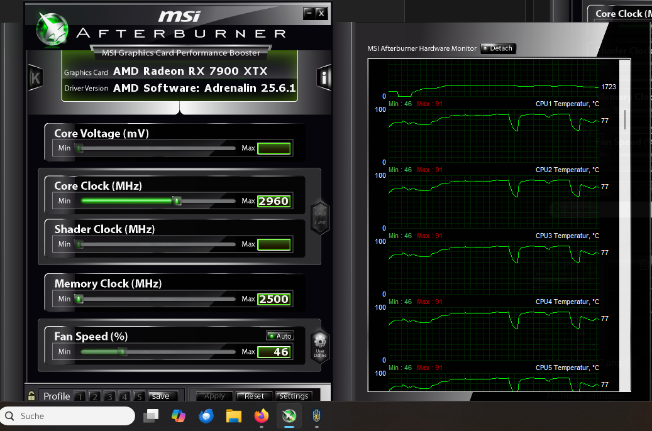This screenshot has width=652, height=431.
Task: Select profile slot 2
Action: point(95,396)
